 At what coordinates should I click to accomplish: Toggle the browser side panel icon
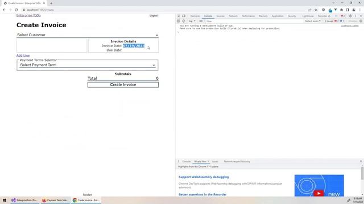(348, 10)
